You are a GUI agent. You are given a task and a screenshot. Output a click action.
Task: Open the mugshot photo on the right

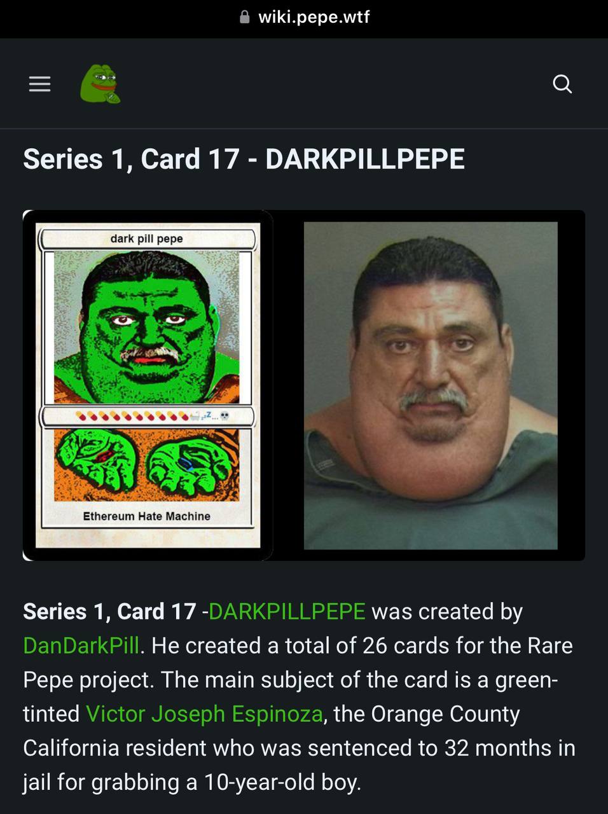click(431, 385)
